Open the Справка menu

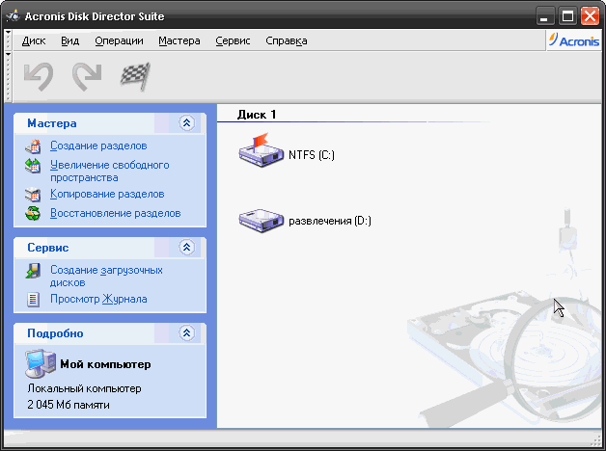pyautogui.click(x=287, y=40)
